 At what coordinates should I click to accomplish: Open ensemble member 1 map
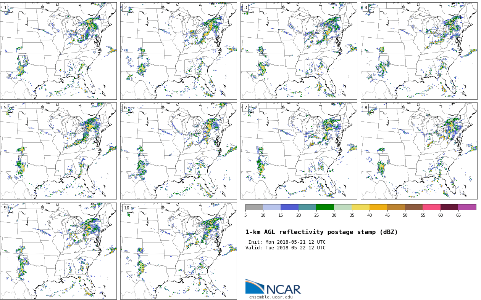(58, 51)
